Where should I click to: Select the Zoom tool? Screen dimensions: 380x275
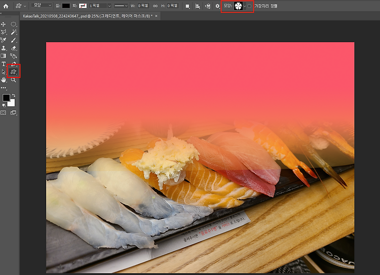13,80
